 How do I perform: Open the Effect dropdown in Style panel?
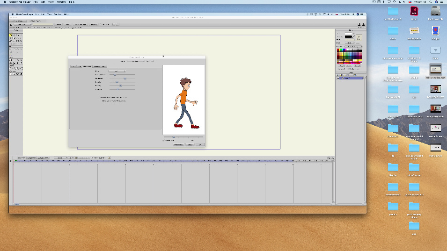tap(350, 43)
